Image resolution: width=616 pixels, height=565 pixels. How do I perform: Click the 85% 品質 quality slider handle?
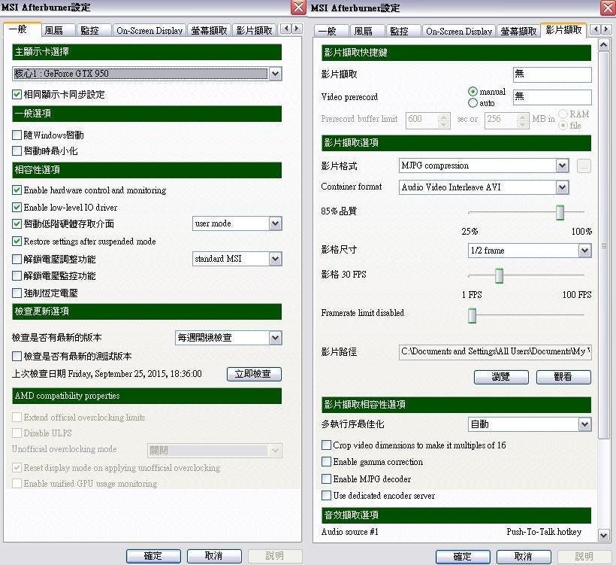(560, 212)
